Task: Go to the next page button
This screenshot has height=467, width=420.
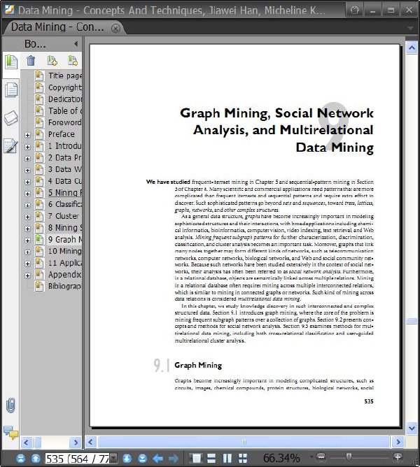Action: coord(127,458)
